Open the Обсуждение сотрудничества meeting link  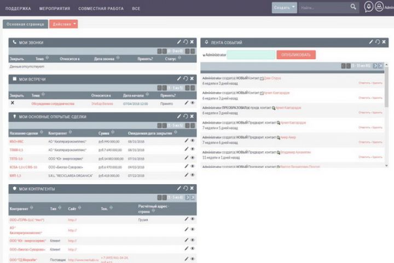53,104
